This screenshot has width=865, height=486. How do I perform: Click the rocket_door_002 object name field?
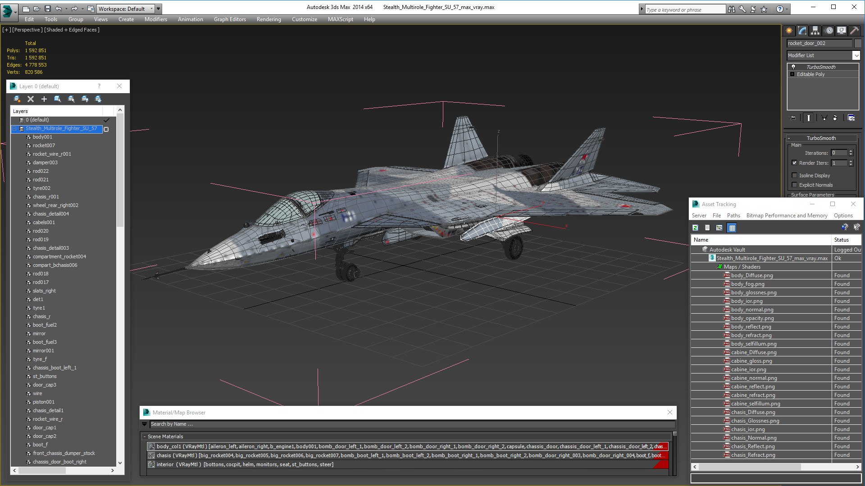[819, 43]
